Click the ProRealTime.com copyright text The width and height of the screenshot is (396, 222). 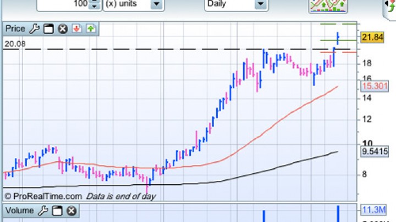click(43, 196)
